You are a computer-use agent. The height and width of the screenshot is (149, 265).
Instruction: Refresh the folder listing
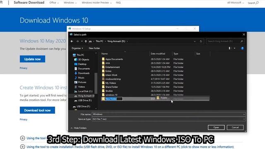[x=201, y=41]
